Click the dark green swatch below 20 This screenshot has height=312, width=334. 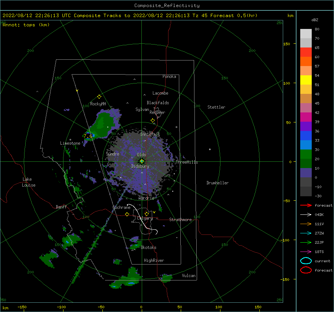point(306,163)
